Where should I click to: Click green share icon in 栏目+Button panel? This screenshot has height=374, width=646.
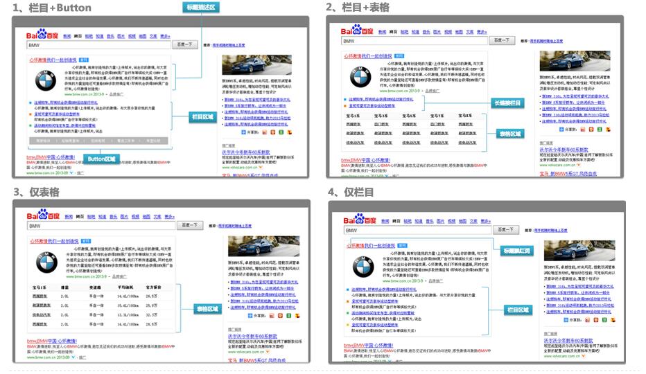pos(281,132)
